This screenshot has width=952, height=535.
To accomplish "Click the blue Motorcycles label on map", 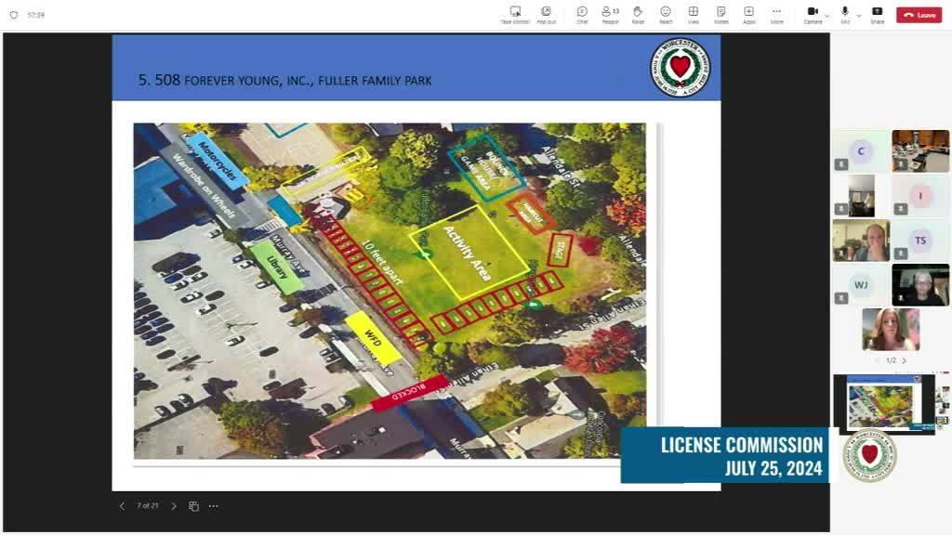I will pos(217,161).
